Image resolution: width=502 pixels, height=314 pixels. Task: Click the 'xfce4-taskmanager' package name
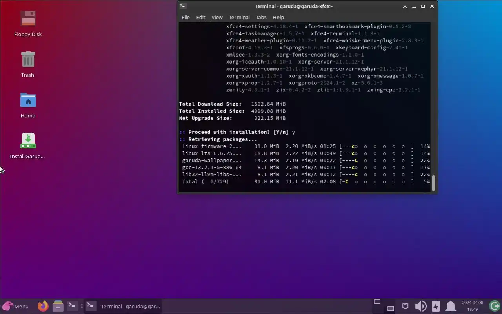click(253, 34)
